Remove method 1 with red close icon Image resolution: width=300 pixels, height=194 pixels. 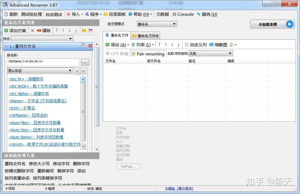point(90,46)
